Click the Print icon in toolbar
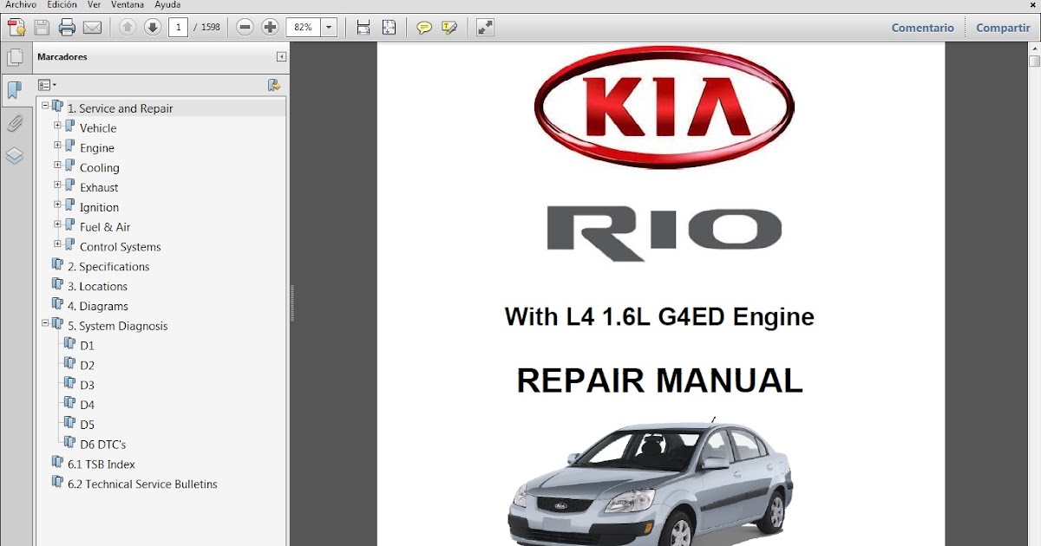1041x546 pixels. pyautogui.click(x=67, y=28)
